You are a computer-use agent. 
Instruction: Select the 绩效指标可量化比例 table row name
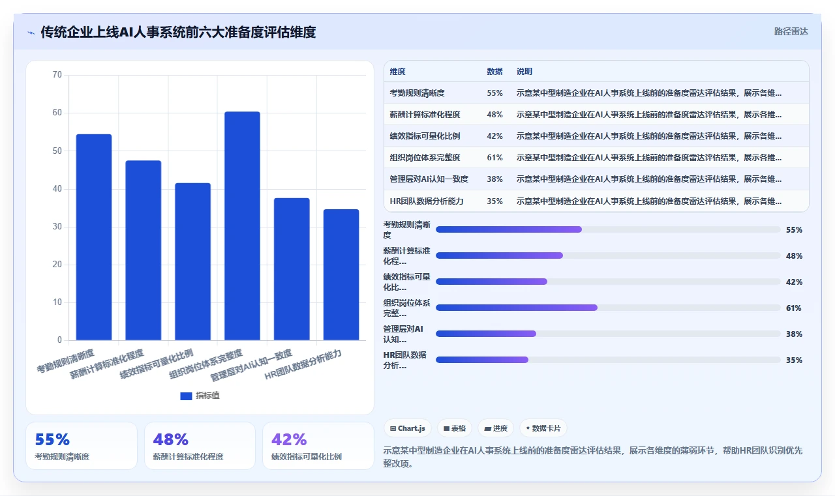point(425,136)
